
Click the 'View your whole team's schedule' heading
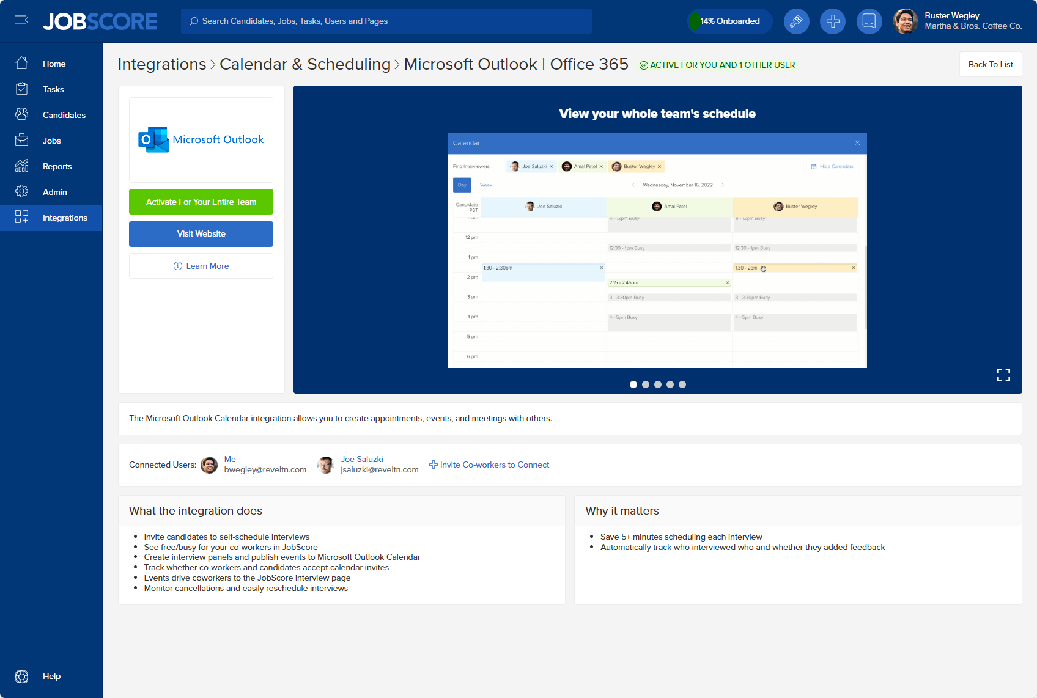pos(657,114)
